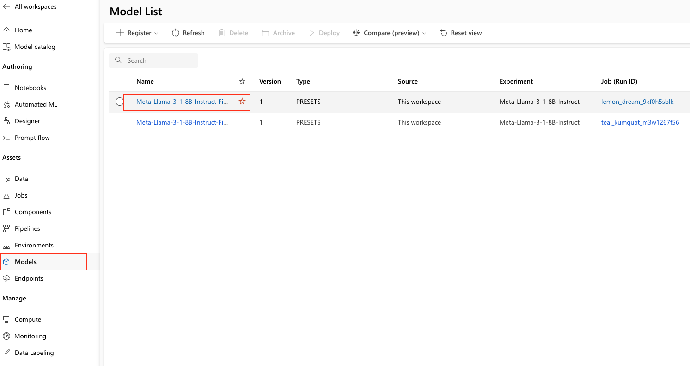Click the Delete toolbar button
This screenshot has width=690, height=366.
click(x=233, y=33)
